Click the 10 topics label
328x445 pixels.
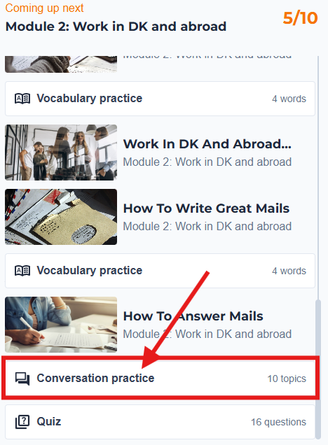tap(287, 379)
